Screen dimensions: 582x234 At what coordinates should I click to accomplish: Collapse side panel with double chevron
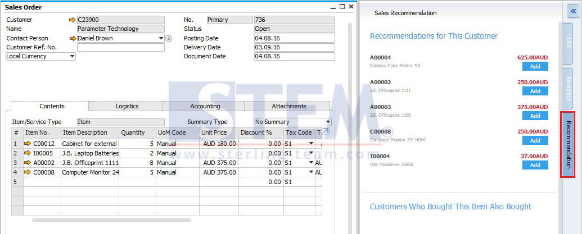(574, 11)
